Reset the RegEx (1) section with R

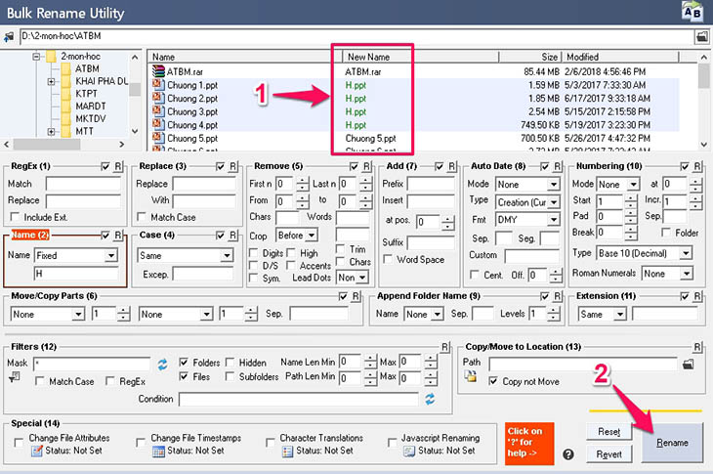118,166
